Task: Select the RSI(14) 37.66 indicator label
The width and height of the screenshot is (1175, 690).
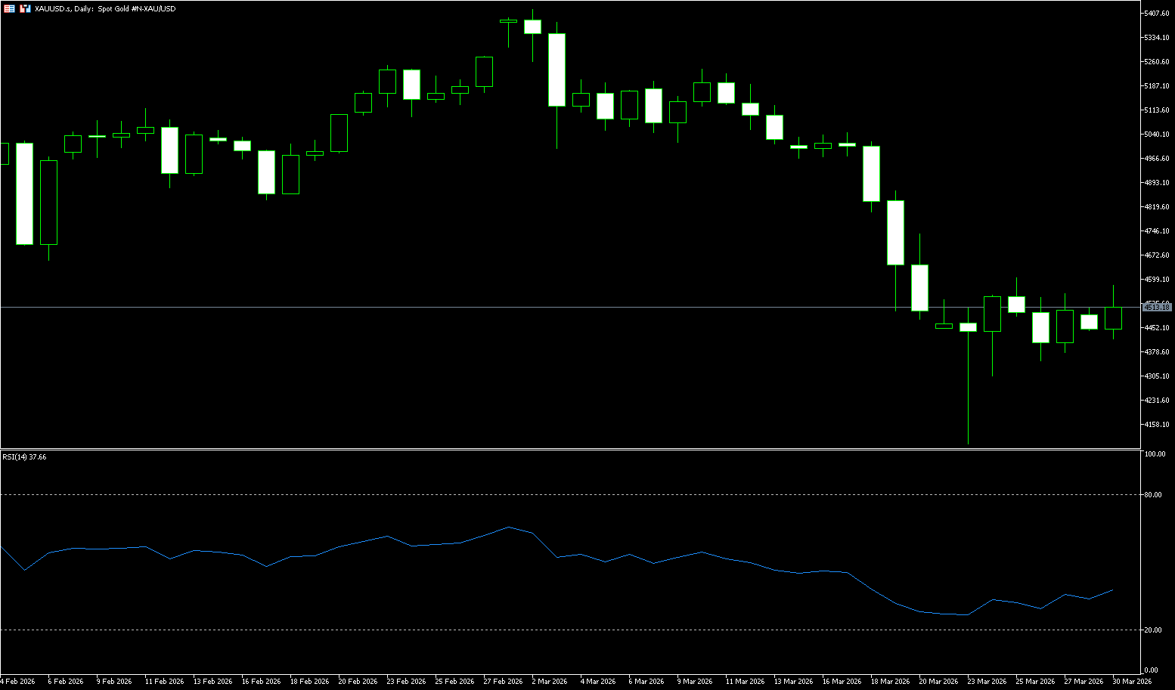Action: click(24, 457)
